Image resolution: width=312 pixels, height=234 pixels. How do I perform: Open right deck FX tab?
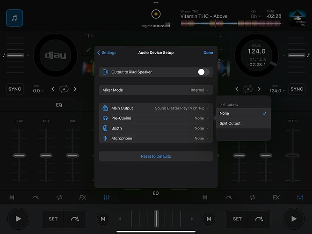click(276, 197)
